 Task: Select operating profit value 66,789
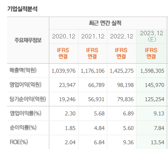96,85
